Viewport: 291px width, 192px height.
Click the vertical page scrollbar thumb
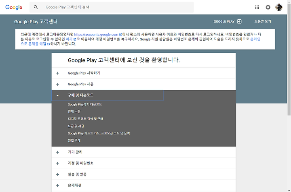click(289, 60)
